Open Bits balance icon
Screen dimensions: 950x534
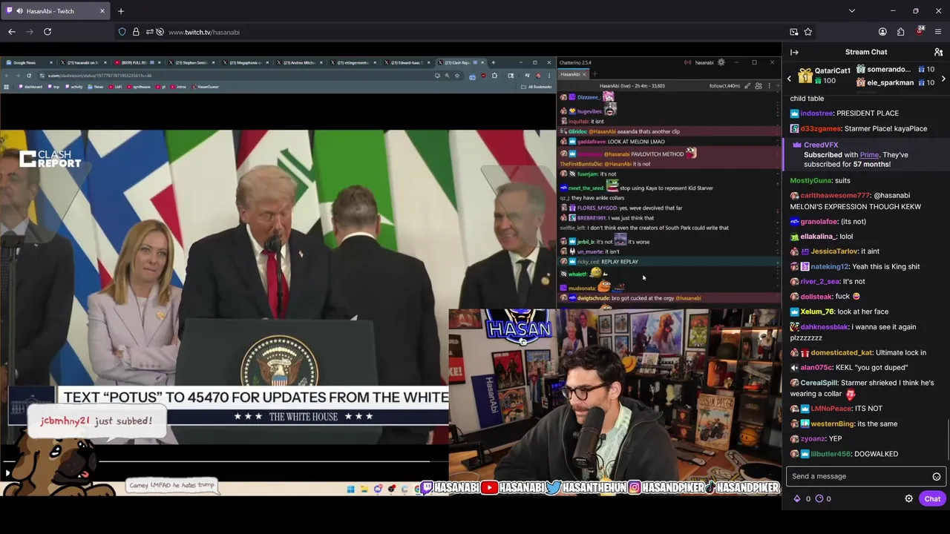797,498
